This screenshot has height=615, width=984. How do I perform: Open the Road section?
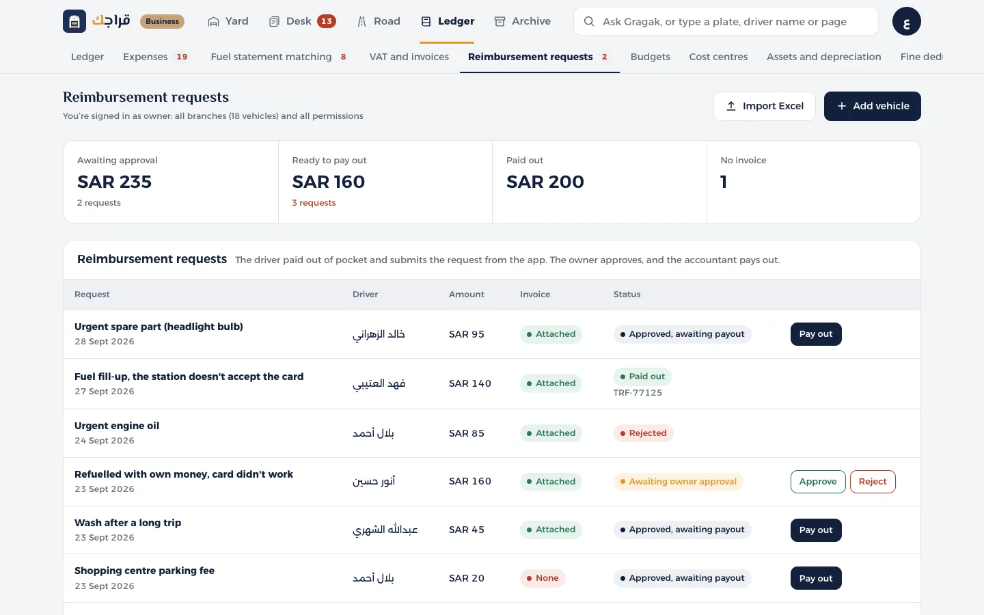[x=379, y=21]
